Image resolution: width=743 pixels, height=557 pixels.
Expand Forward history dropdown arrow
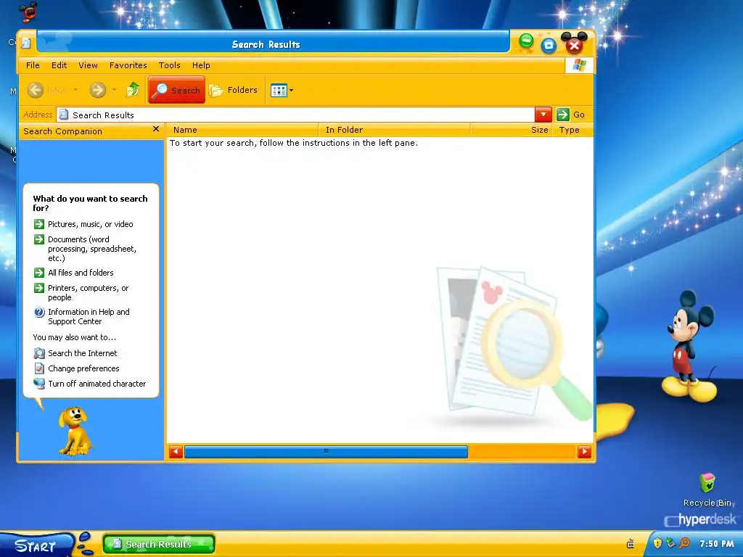114,90
